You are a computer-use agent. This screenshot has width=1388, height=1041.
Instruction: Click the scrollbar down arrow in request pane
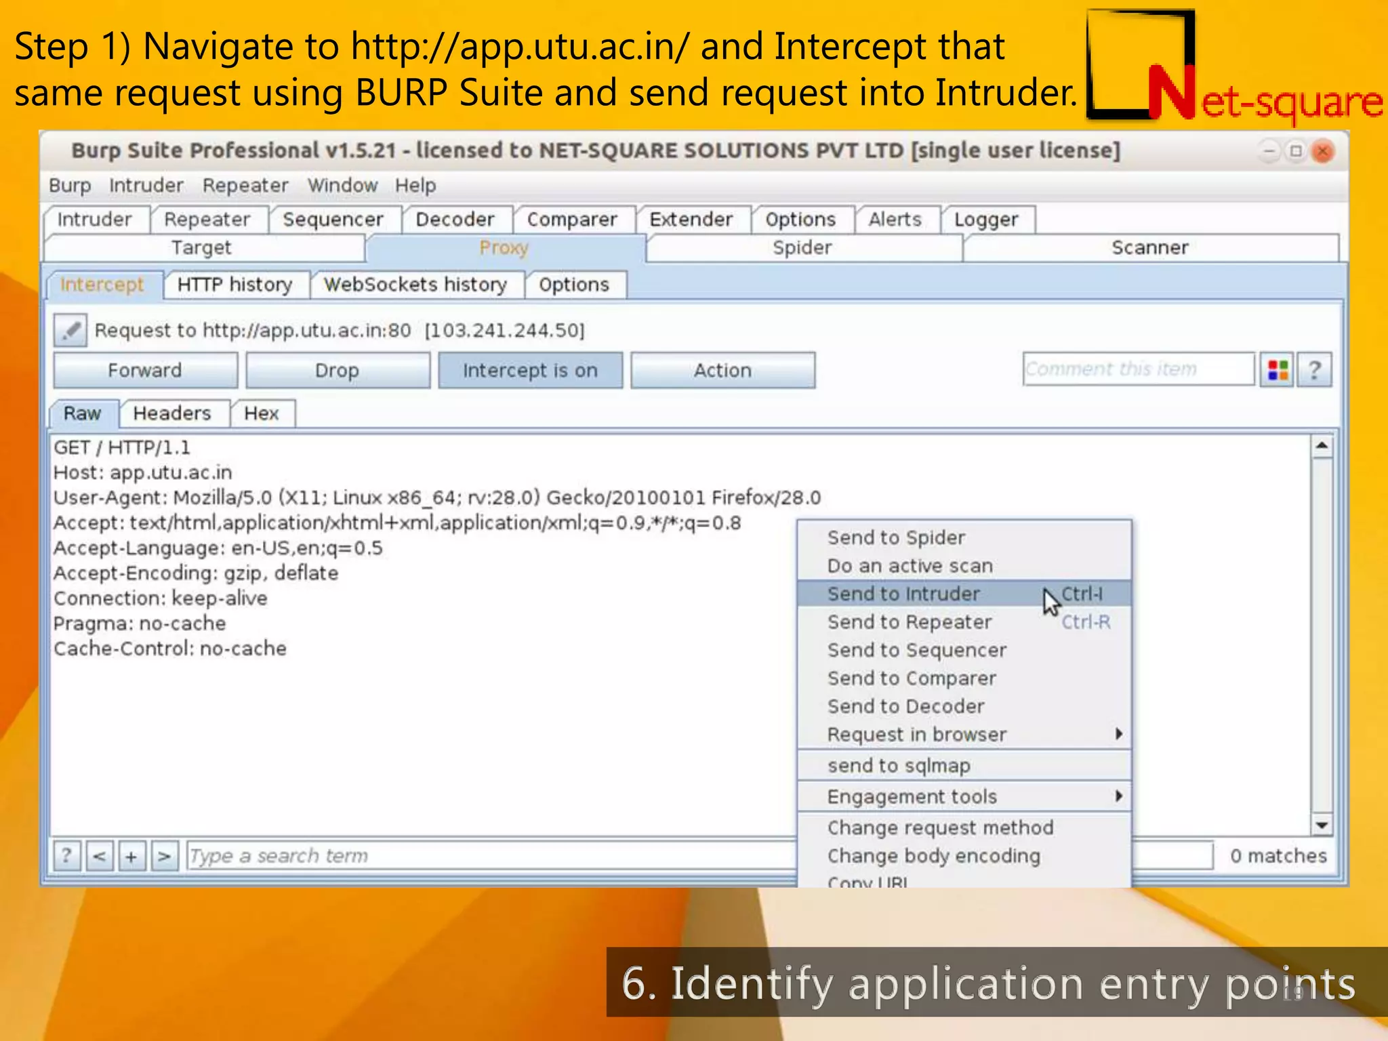[1322, 825]
